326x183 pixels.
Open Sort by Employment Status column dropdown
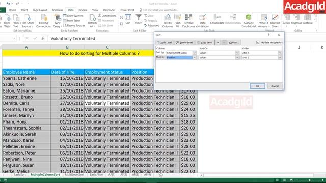point(194,53)
